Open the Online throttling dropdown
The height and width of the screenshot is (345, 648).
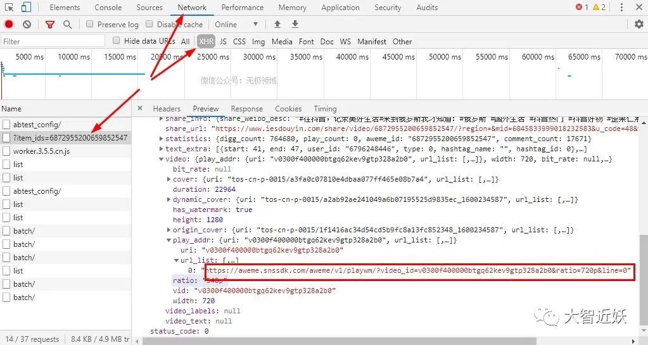(x=236, y=25)
